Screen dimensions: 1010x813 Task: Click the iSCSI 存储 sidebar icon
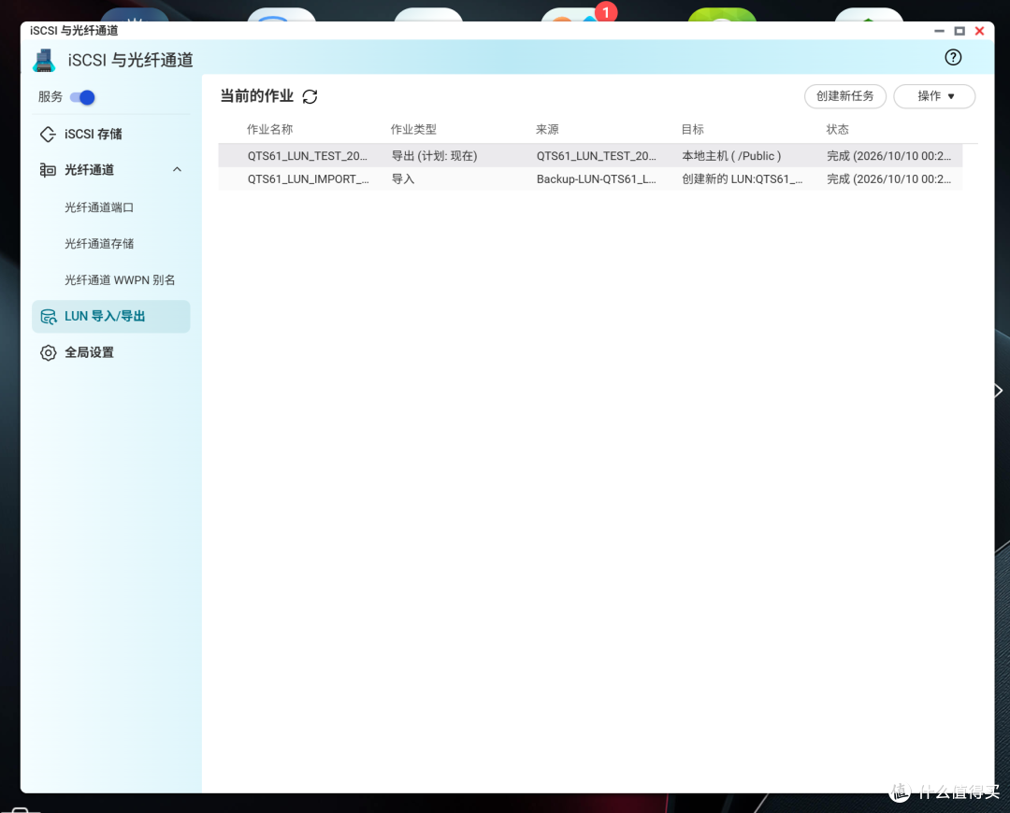48,134
